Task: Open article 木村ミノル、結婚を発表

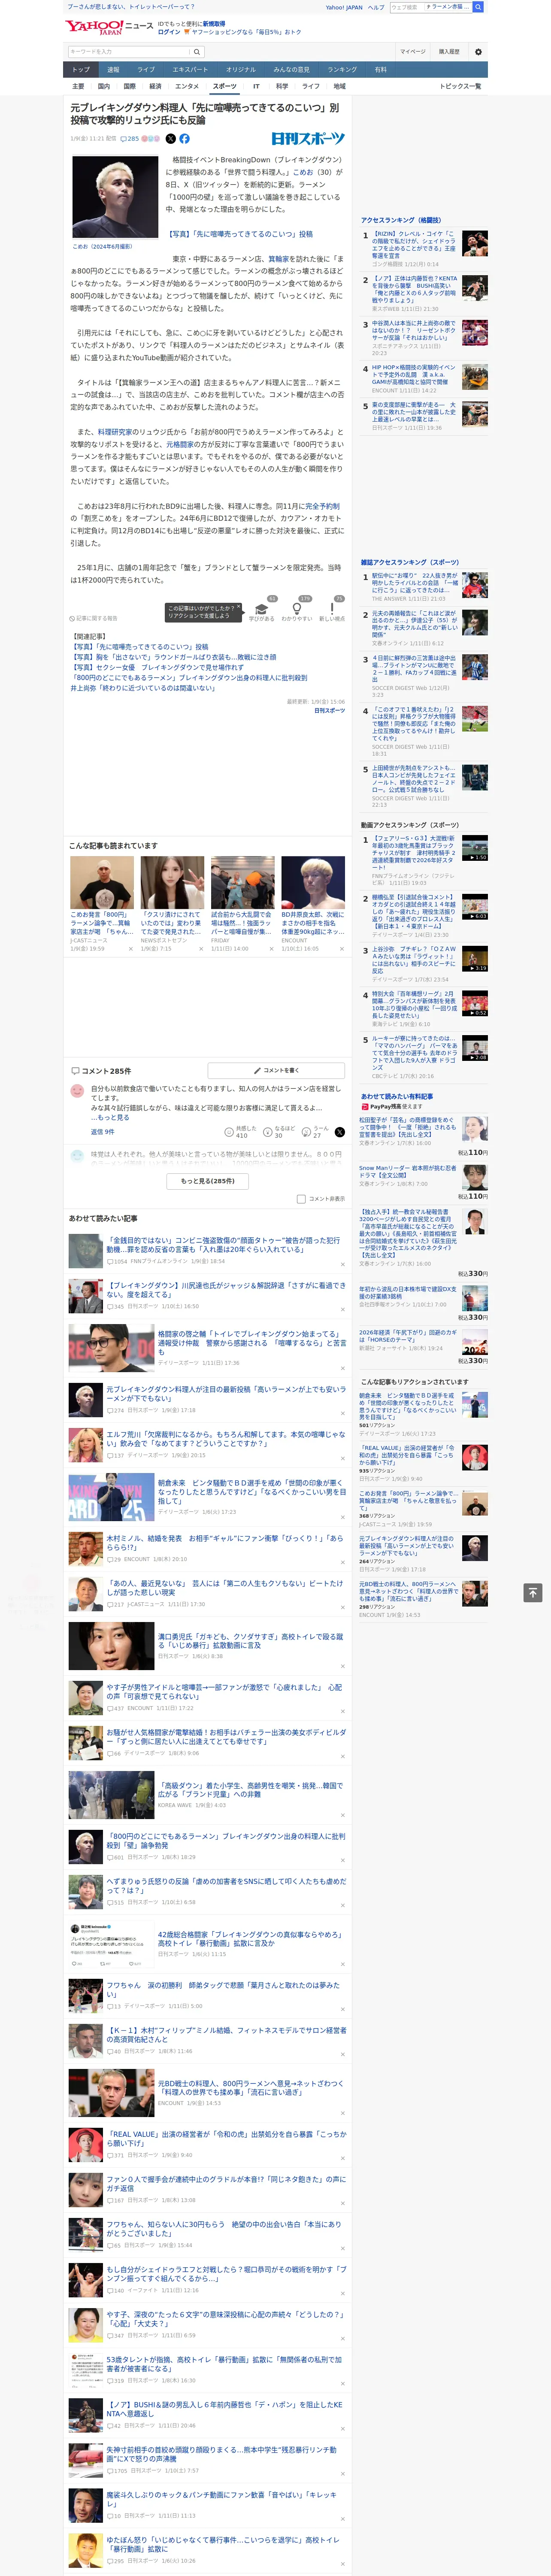Action: point(225,1543)
